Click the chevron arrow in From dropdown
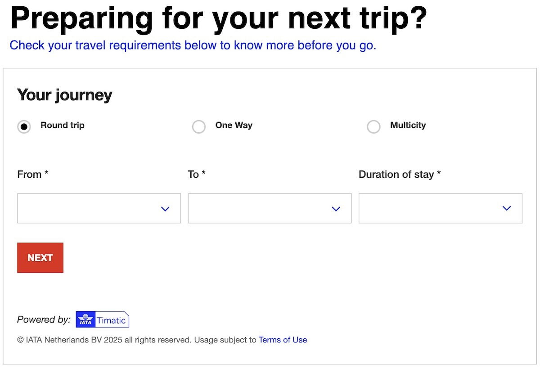The image size is (540, 368). pos(165,209)
